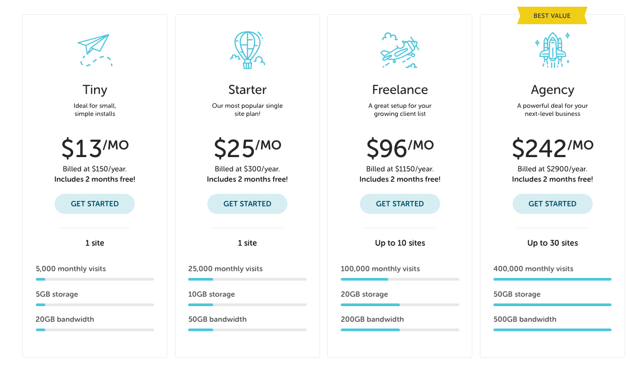Click the Up to 30 sites text
Image resolution: width=642 pixels, height=367 pixels.
click(552, 243)
